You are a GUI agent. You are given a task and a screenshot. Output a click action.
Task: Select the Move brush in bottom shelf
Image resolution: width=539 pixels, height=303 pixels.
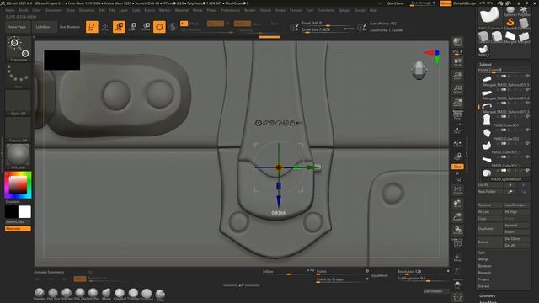(106, 294)
